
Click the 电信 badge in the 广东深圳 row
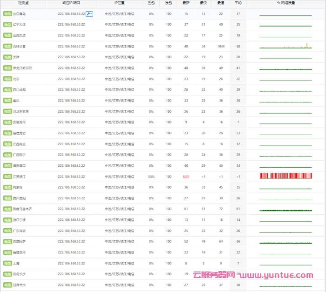coord(7,231)
